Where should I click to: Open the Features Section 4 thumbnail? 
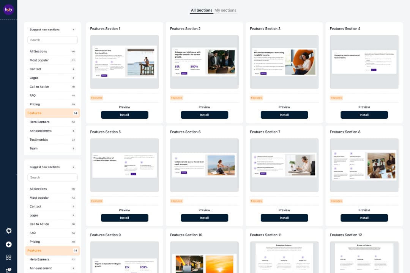(364, 62)
